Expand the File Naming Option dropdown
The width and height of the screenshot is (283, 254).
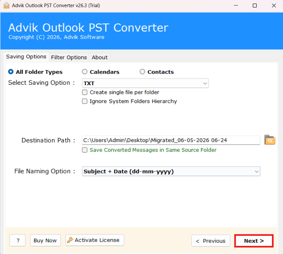(171, 171)
